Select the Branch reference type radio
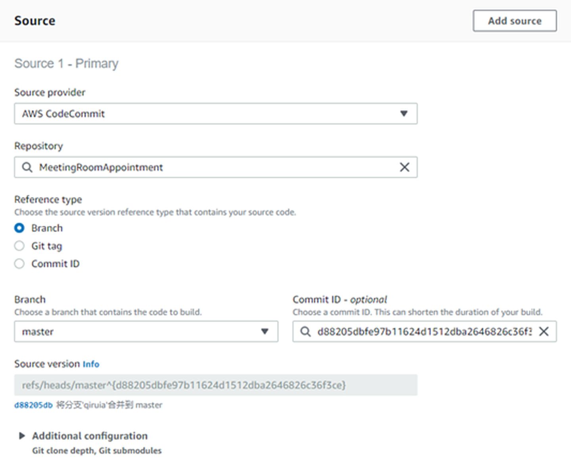Screen dimensions: 571x475 (x=19, y=228)
